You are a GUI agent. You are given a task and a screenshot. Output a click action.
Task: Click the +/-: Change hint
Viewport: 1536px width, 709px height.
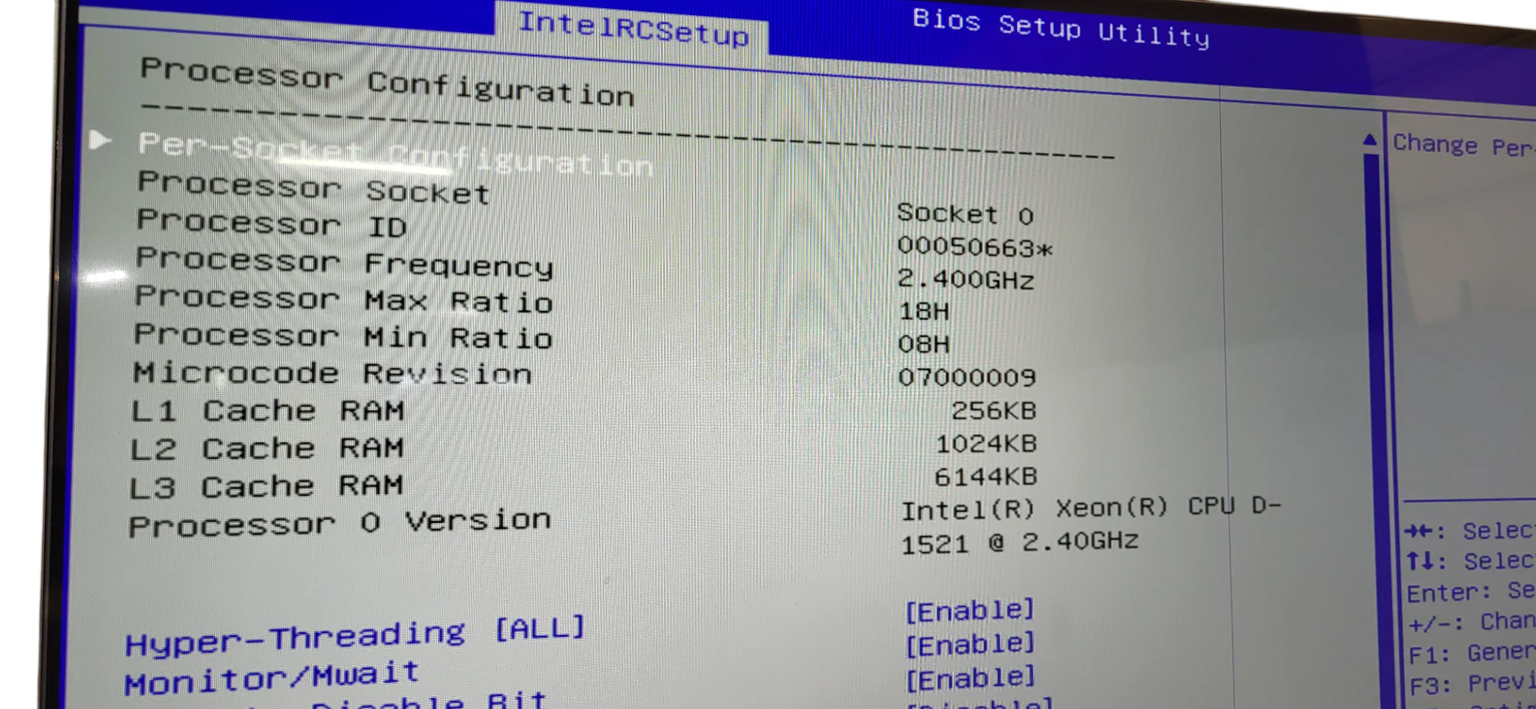pyautogui.click(x=1471, y=622)
